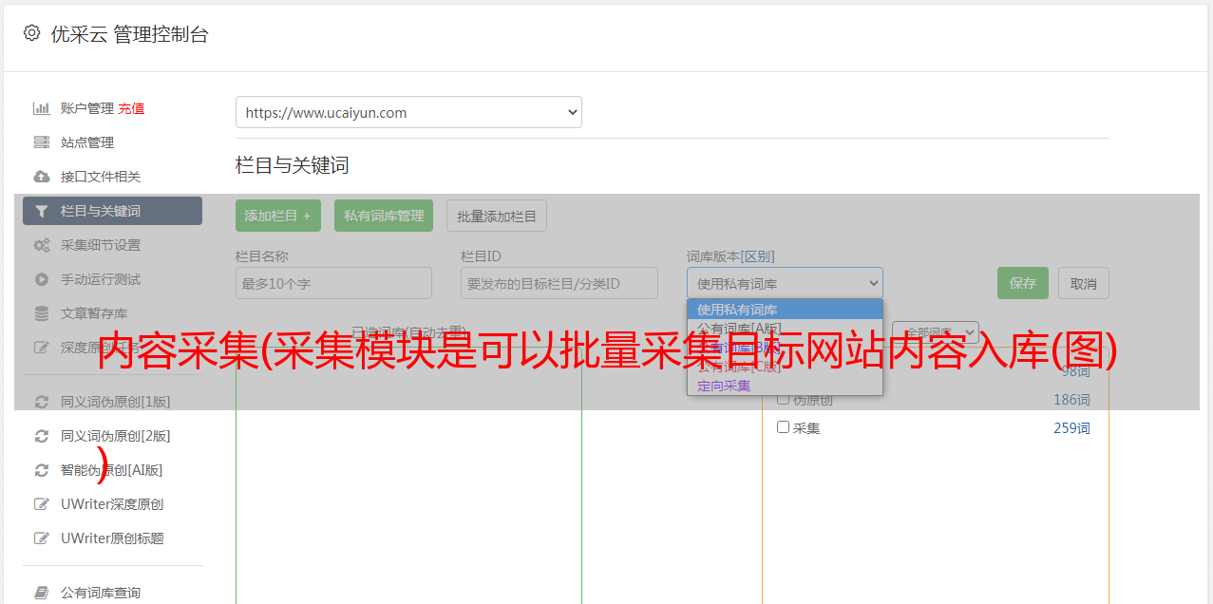Click the gears icon for 采集细节设置
Screen dimensions: 1213x604
[x=41, y=245]
